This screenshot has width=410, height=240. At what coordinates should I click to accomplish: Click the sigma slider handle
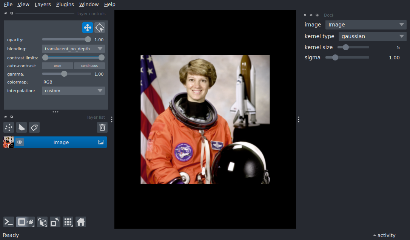click(335, 57)
